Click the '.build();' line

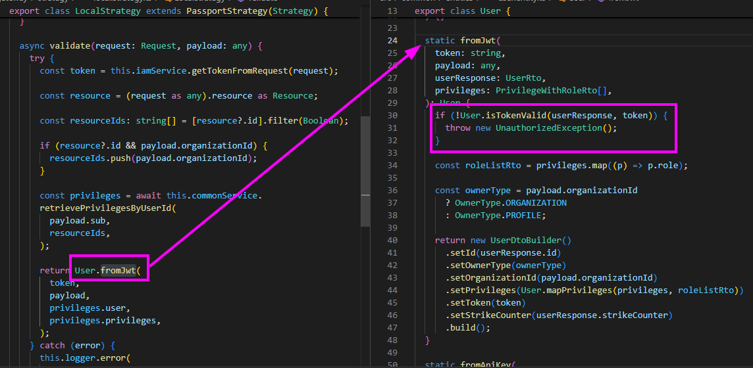pyautogui.click(x=468, y=328)
